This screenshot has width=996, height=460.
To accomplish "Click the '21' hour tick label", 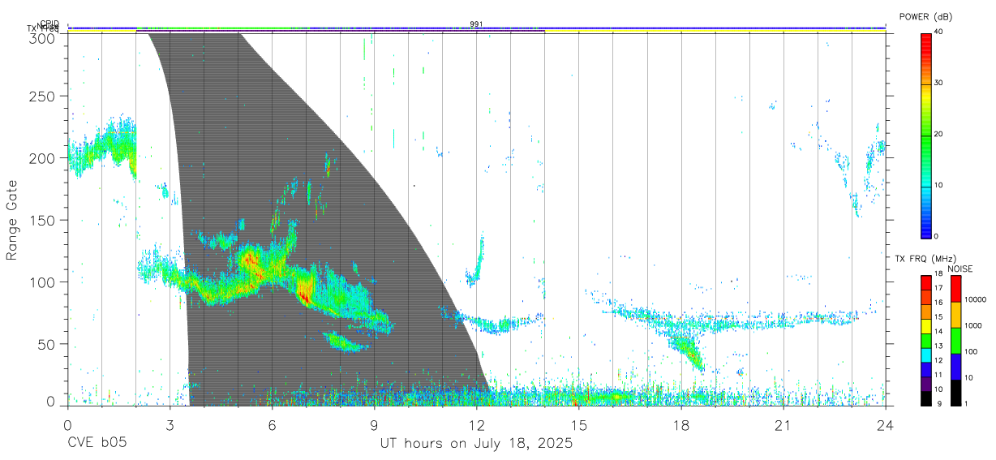I will (x=783, y=425).
